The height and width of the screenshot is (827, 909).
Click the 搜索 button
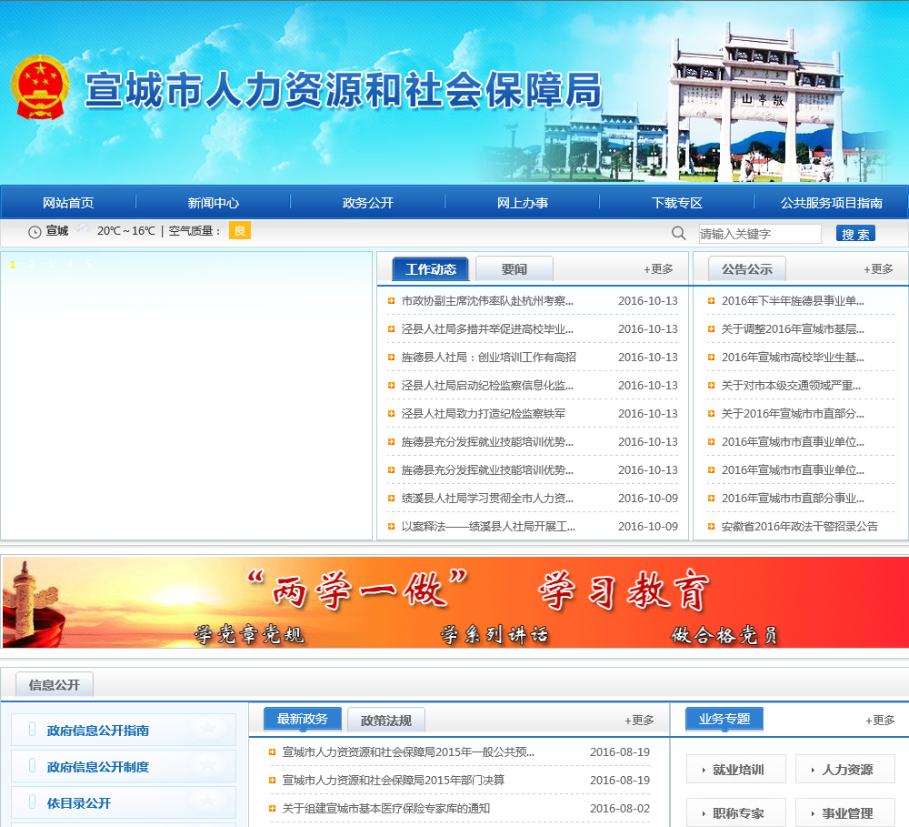[x=855, y=234]
